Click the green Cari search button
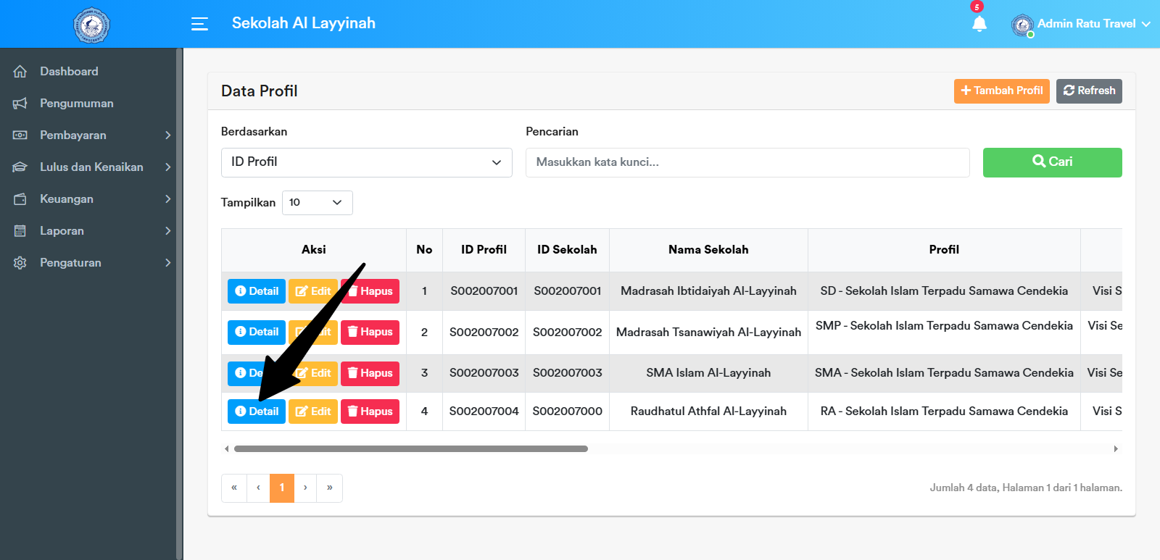This screenshot has width=1160, height=560. [x=1052, y=162]
